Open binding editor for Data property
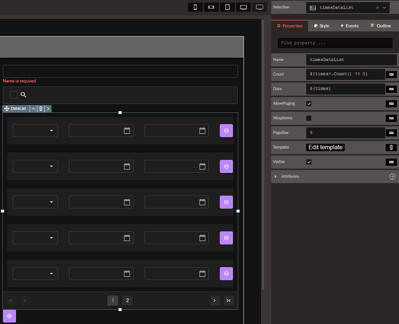The image size is (399, 324). (391, 89)
